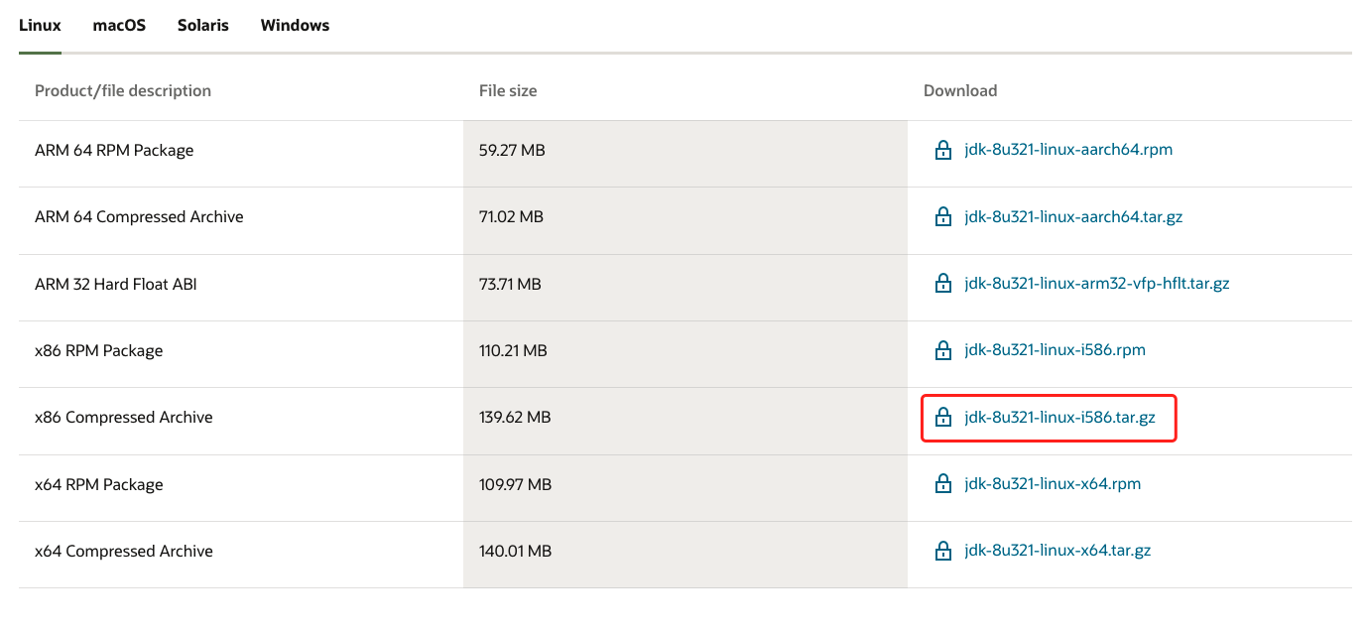Download jdk-8u321-linux-x64.tar.gz archive
Screen dimensions: 1368x633
pyautogui.click(x=1057, y=551)
